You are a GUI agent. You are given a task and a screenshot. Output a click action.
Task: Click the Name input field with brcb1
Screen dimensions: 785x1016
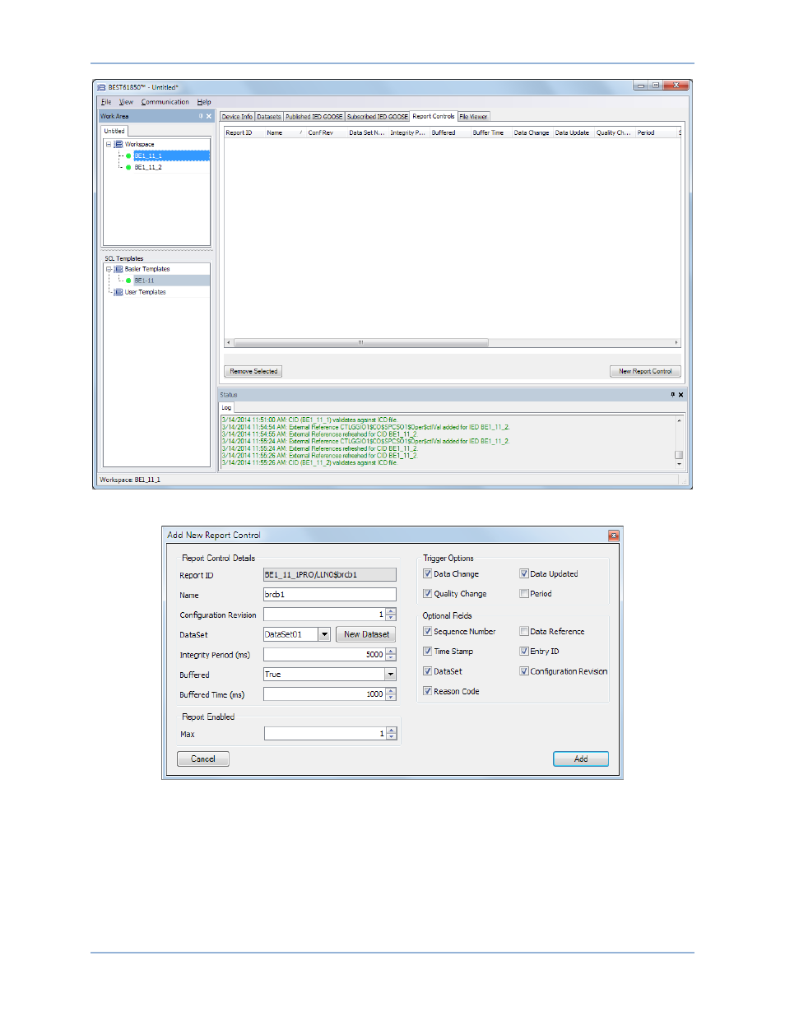(x=330, y=594)
